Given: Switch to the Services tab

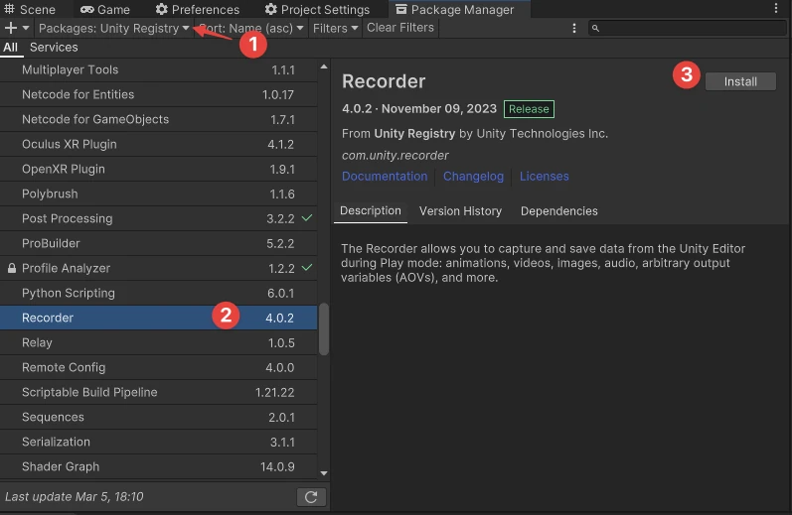Looking at the screenshot, I should 54,48.
